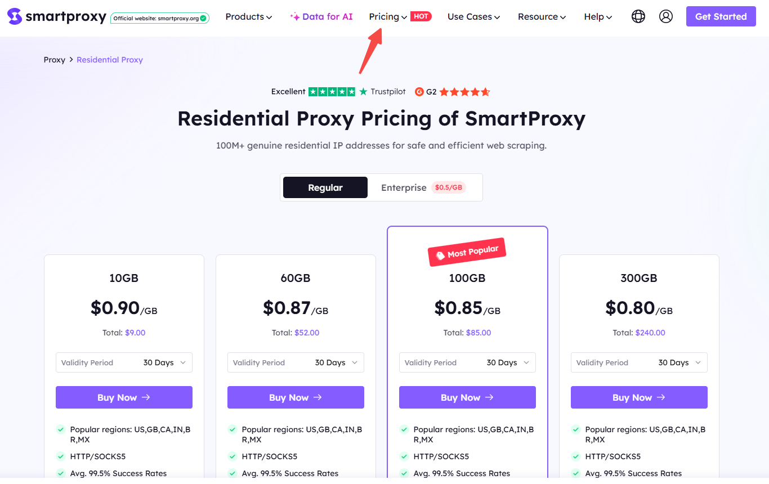Open the globe language selector icon
Viewport: 769px width, 484px height.
[x=638, y=16]
